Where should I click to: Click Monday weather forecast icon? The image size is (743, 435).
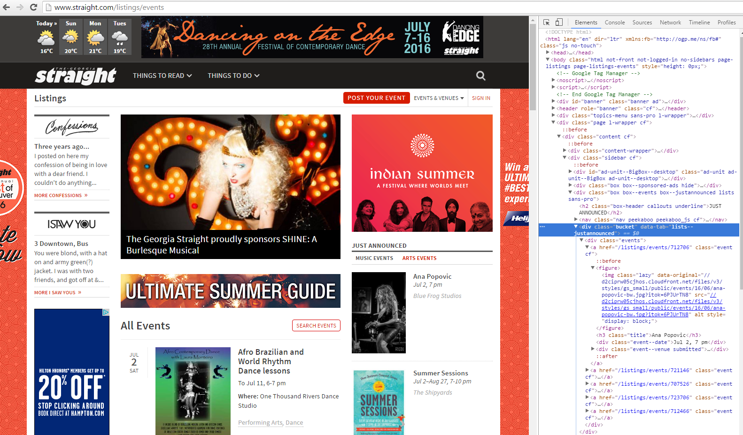[95, 38]
